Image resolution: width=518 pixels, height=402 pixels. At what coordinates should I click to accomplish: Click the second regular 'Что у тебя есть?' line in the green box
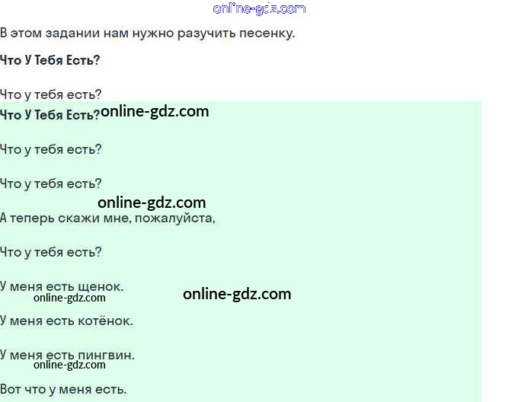pyautogui.click(x=50, y=183)
